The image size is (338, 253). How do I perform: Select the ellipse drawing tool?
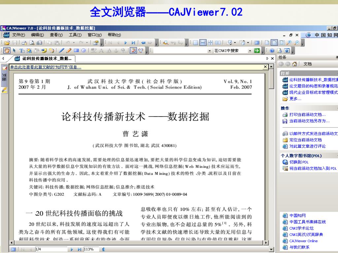click(x=84, y=50)
